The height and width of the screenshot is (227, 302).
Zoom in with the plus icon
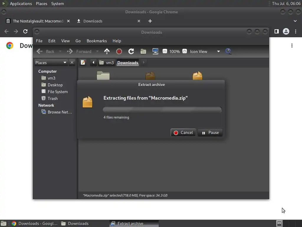click(185, 51)
